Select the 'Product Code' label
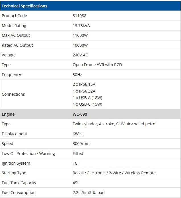181x198 pixels. point(14,16)
